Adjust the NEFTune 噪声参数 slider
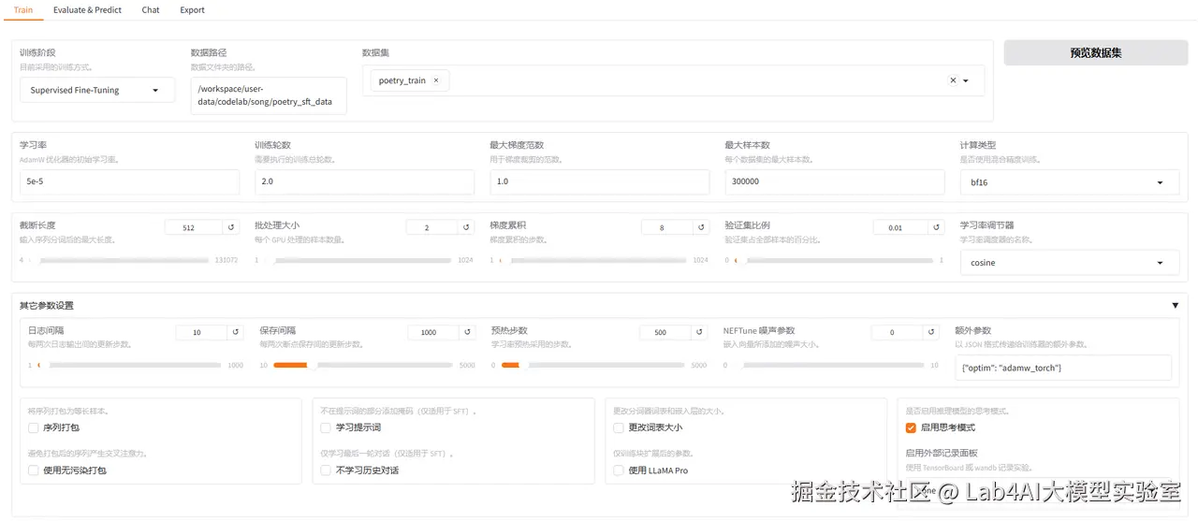 [828, 365]
